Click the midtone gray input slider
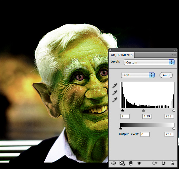 click(144, 110)
